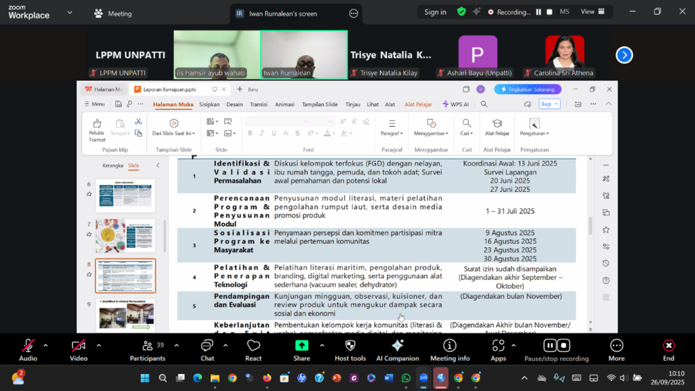Open WhatsApp from the taskbar
Viewport: 695px width, 391px height.
click(x=406, y=378)
